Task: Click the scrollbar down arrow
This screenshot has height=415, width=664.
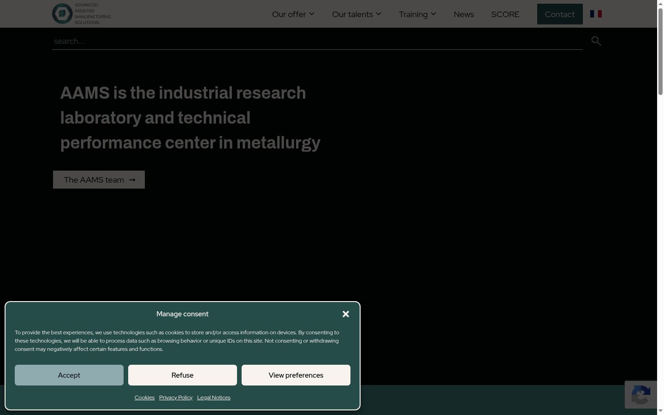Action: pyautogui.click(x=660, y=411)
